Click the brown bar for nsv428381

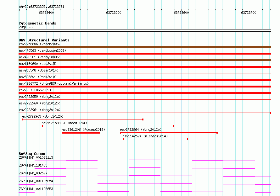[145, 60]
